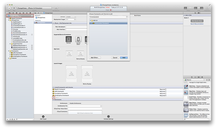The width and height of the screenshot is (217, 129).
Task: Open Deployment Target dropdown
Action: point(75,20)
